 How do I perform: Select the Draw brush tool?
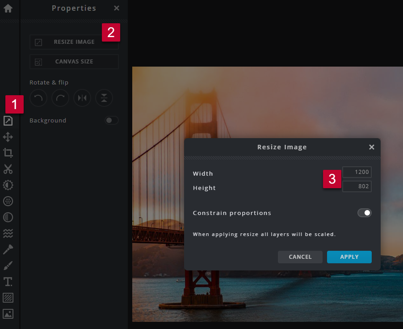point(8,266)
